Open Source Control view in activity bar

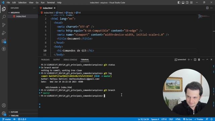tap(4, 25)
